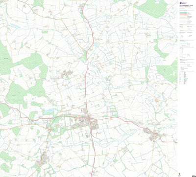Image resolution: width=196 pixels, height=177 pixels.
Task: Click the Ordnance Survey logo above the legend
Action: pos(183,3)
